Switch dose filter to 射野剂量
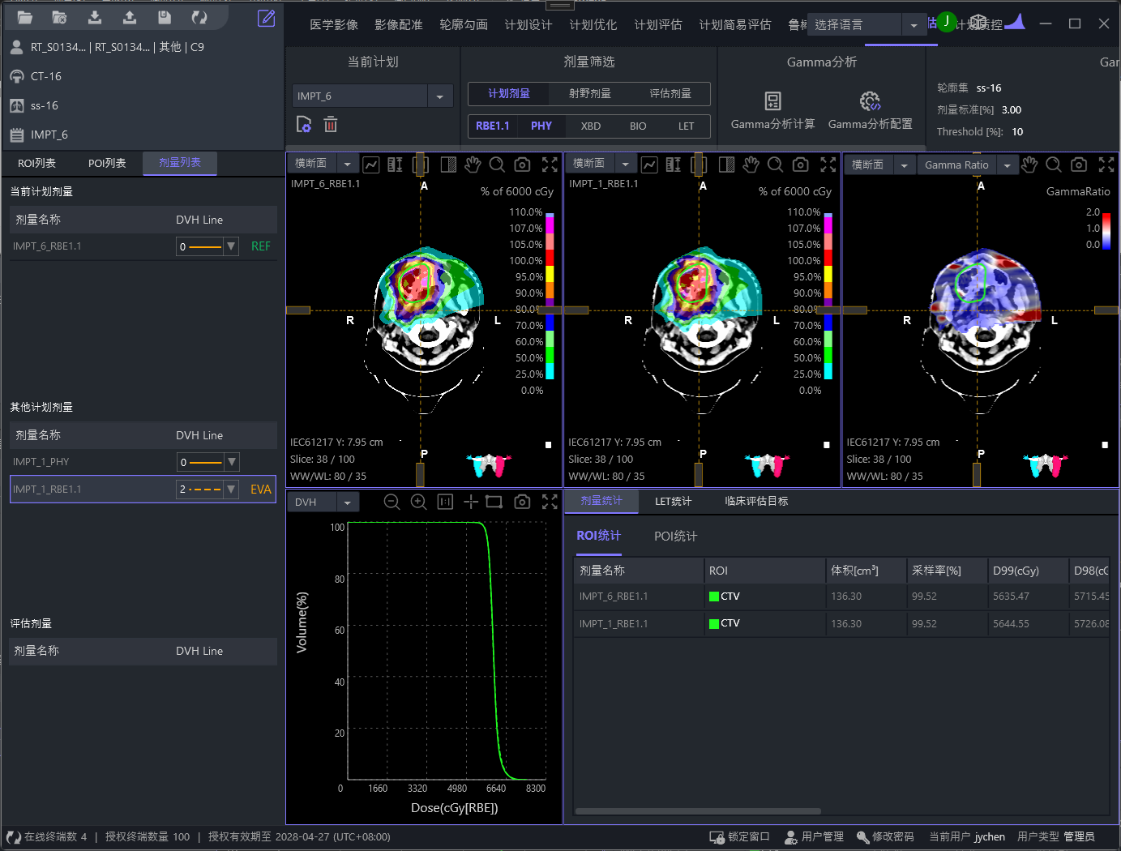The width and height of the screenshot is (1121, 851). [589, 94]
